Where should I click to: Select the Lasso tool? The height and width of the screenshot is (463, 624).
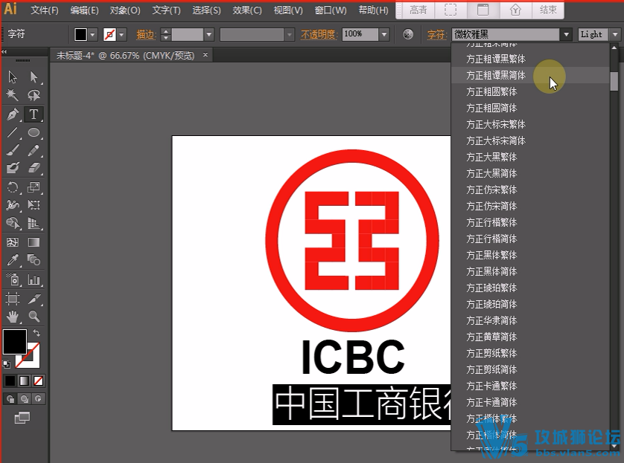(x=34, y=95)
